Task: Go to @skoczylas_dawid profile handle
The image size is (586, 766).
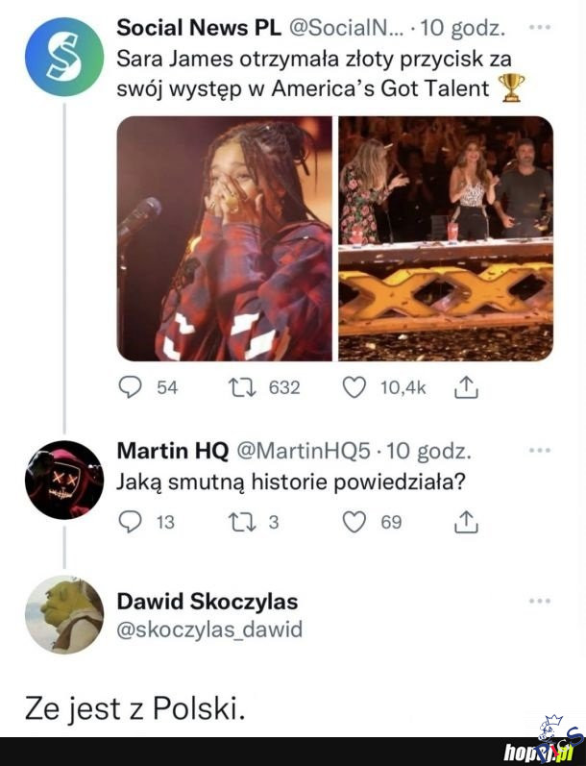Action: 209,630
